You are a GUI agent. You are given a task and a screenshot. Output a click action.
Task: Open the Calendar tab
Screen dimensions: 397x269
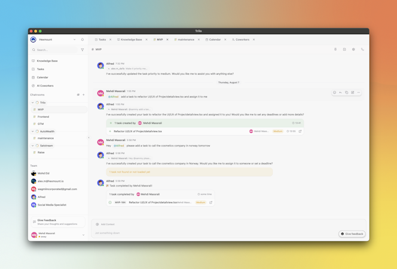(213, 39)
